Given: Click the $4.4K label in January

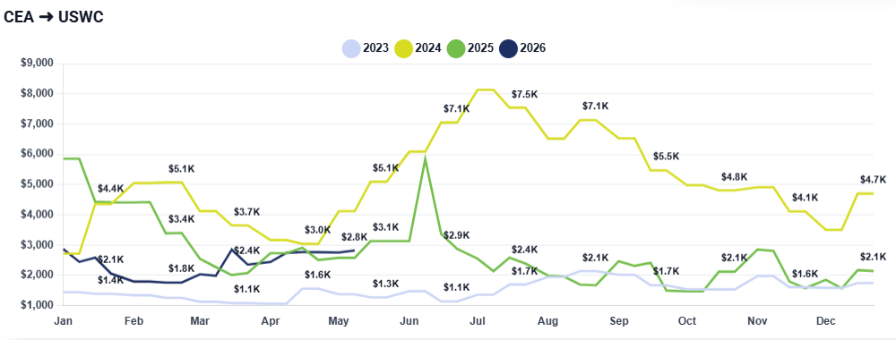Looking at the screenshot, I should pyautogui.click(x=110, y=188).
